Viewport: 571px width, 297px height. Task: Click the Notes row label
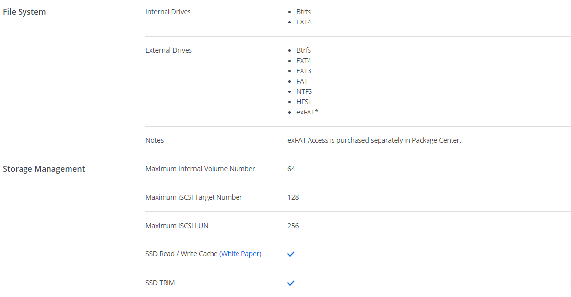155,140
